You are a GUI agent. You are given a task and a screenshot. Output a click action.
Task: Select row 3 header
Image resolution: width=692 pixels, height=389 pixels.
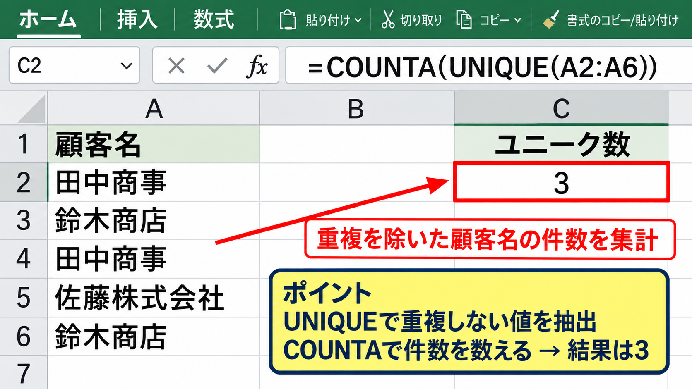click(x=24, y=221)
